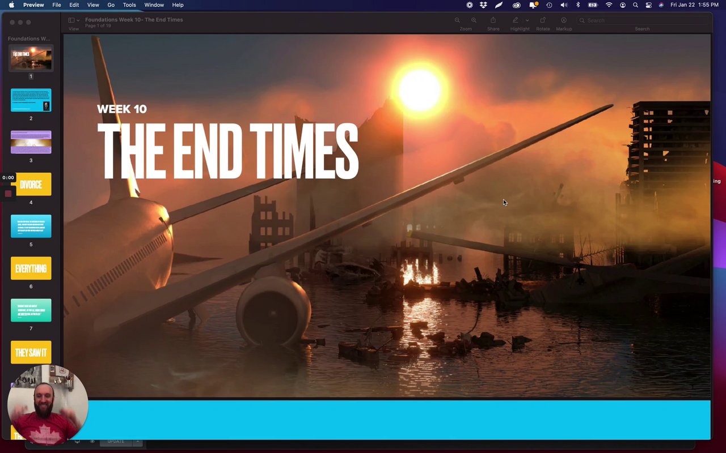Open the Siri menu bar icon
The height and width of the screenshot is (453, 726).
(x=661, y=5)
